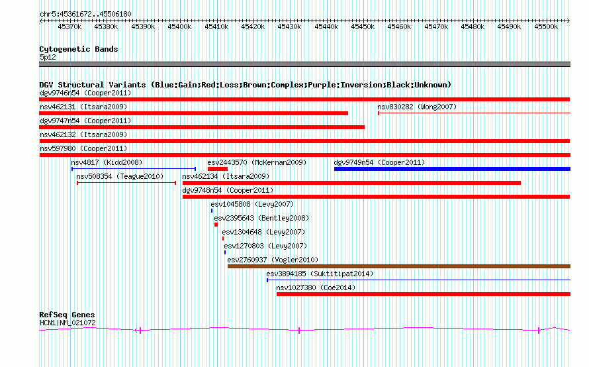Click the blue nsv4817 gain line
The width and height of the screenshot is (589, 367).
pyautogui.click(x=134, y=169)
